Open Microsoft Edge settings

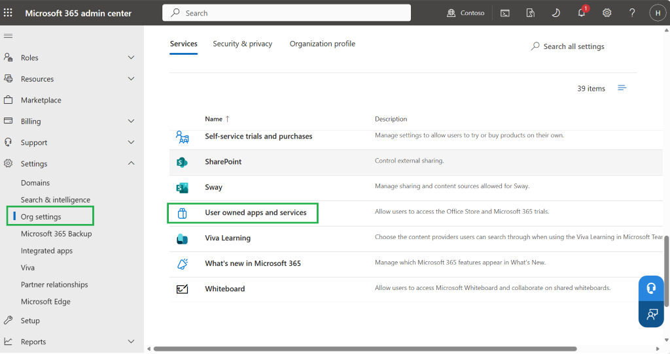[46, 302]
